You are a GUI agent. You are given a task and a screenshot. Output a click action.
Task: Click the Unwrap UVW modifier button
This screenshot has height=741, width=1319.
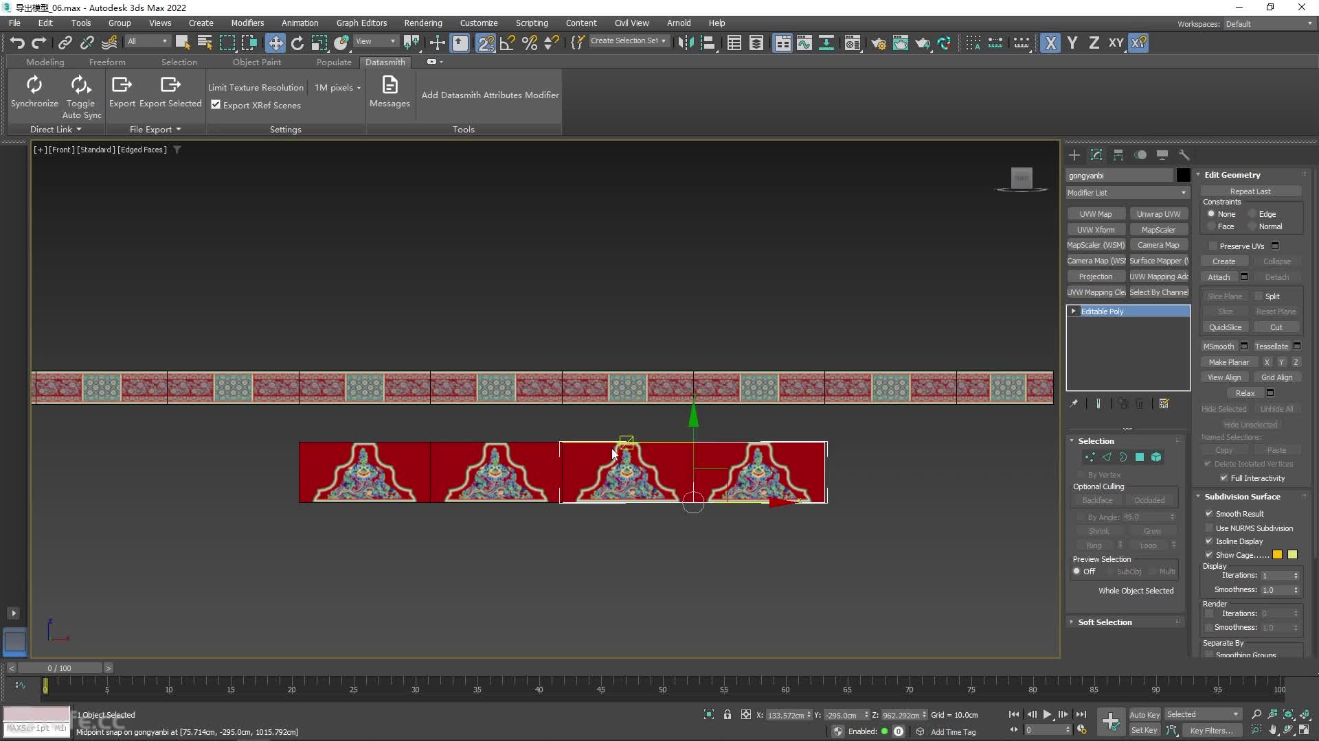pos(1159,214)
